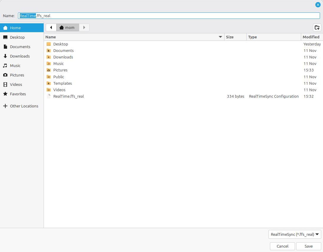The height and width of the screenshot is (252, 323).
Task: Click the Templates folder icon in the file list
Action: (x=49, y=83)
